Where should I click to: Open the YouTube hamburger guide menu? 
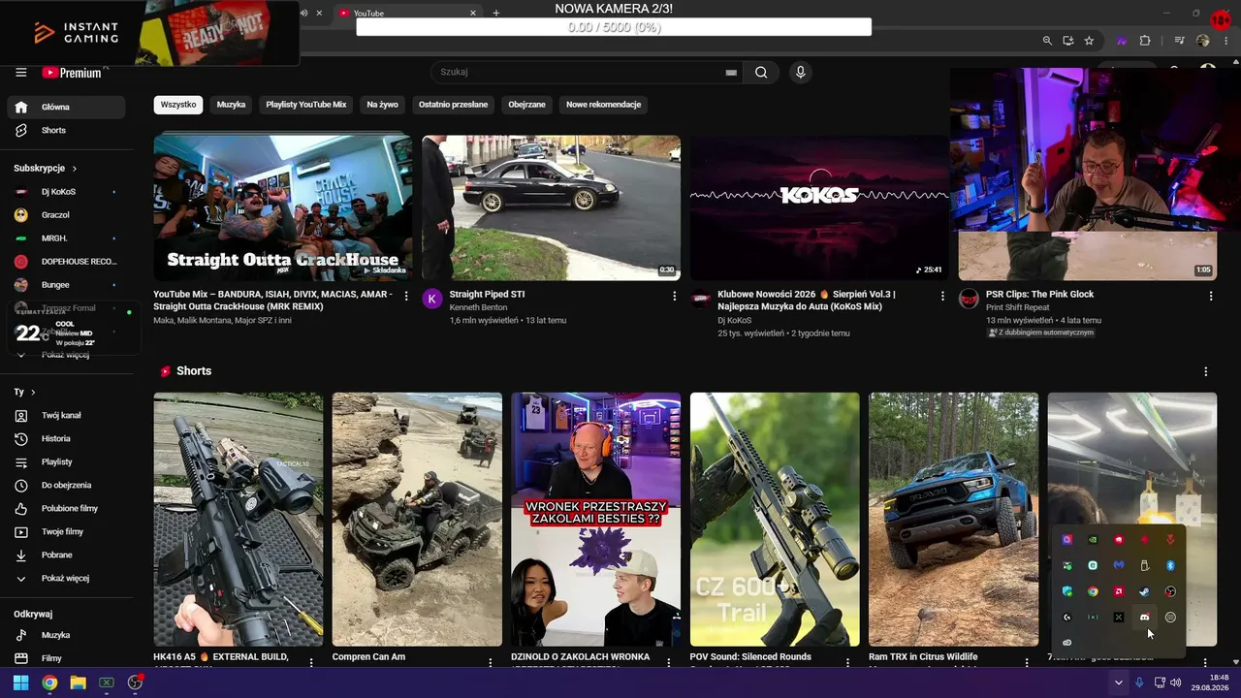[20, 73]
